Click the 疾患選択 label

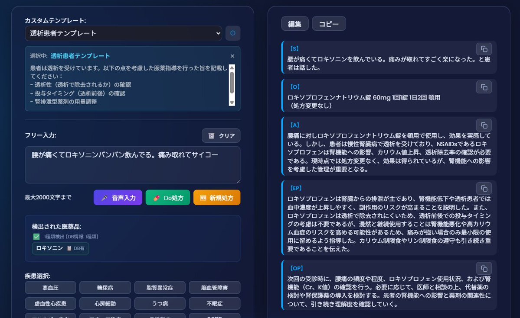click(x=37, y=276)
